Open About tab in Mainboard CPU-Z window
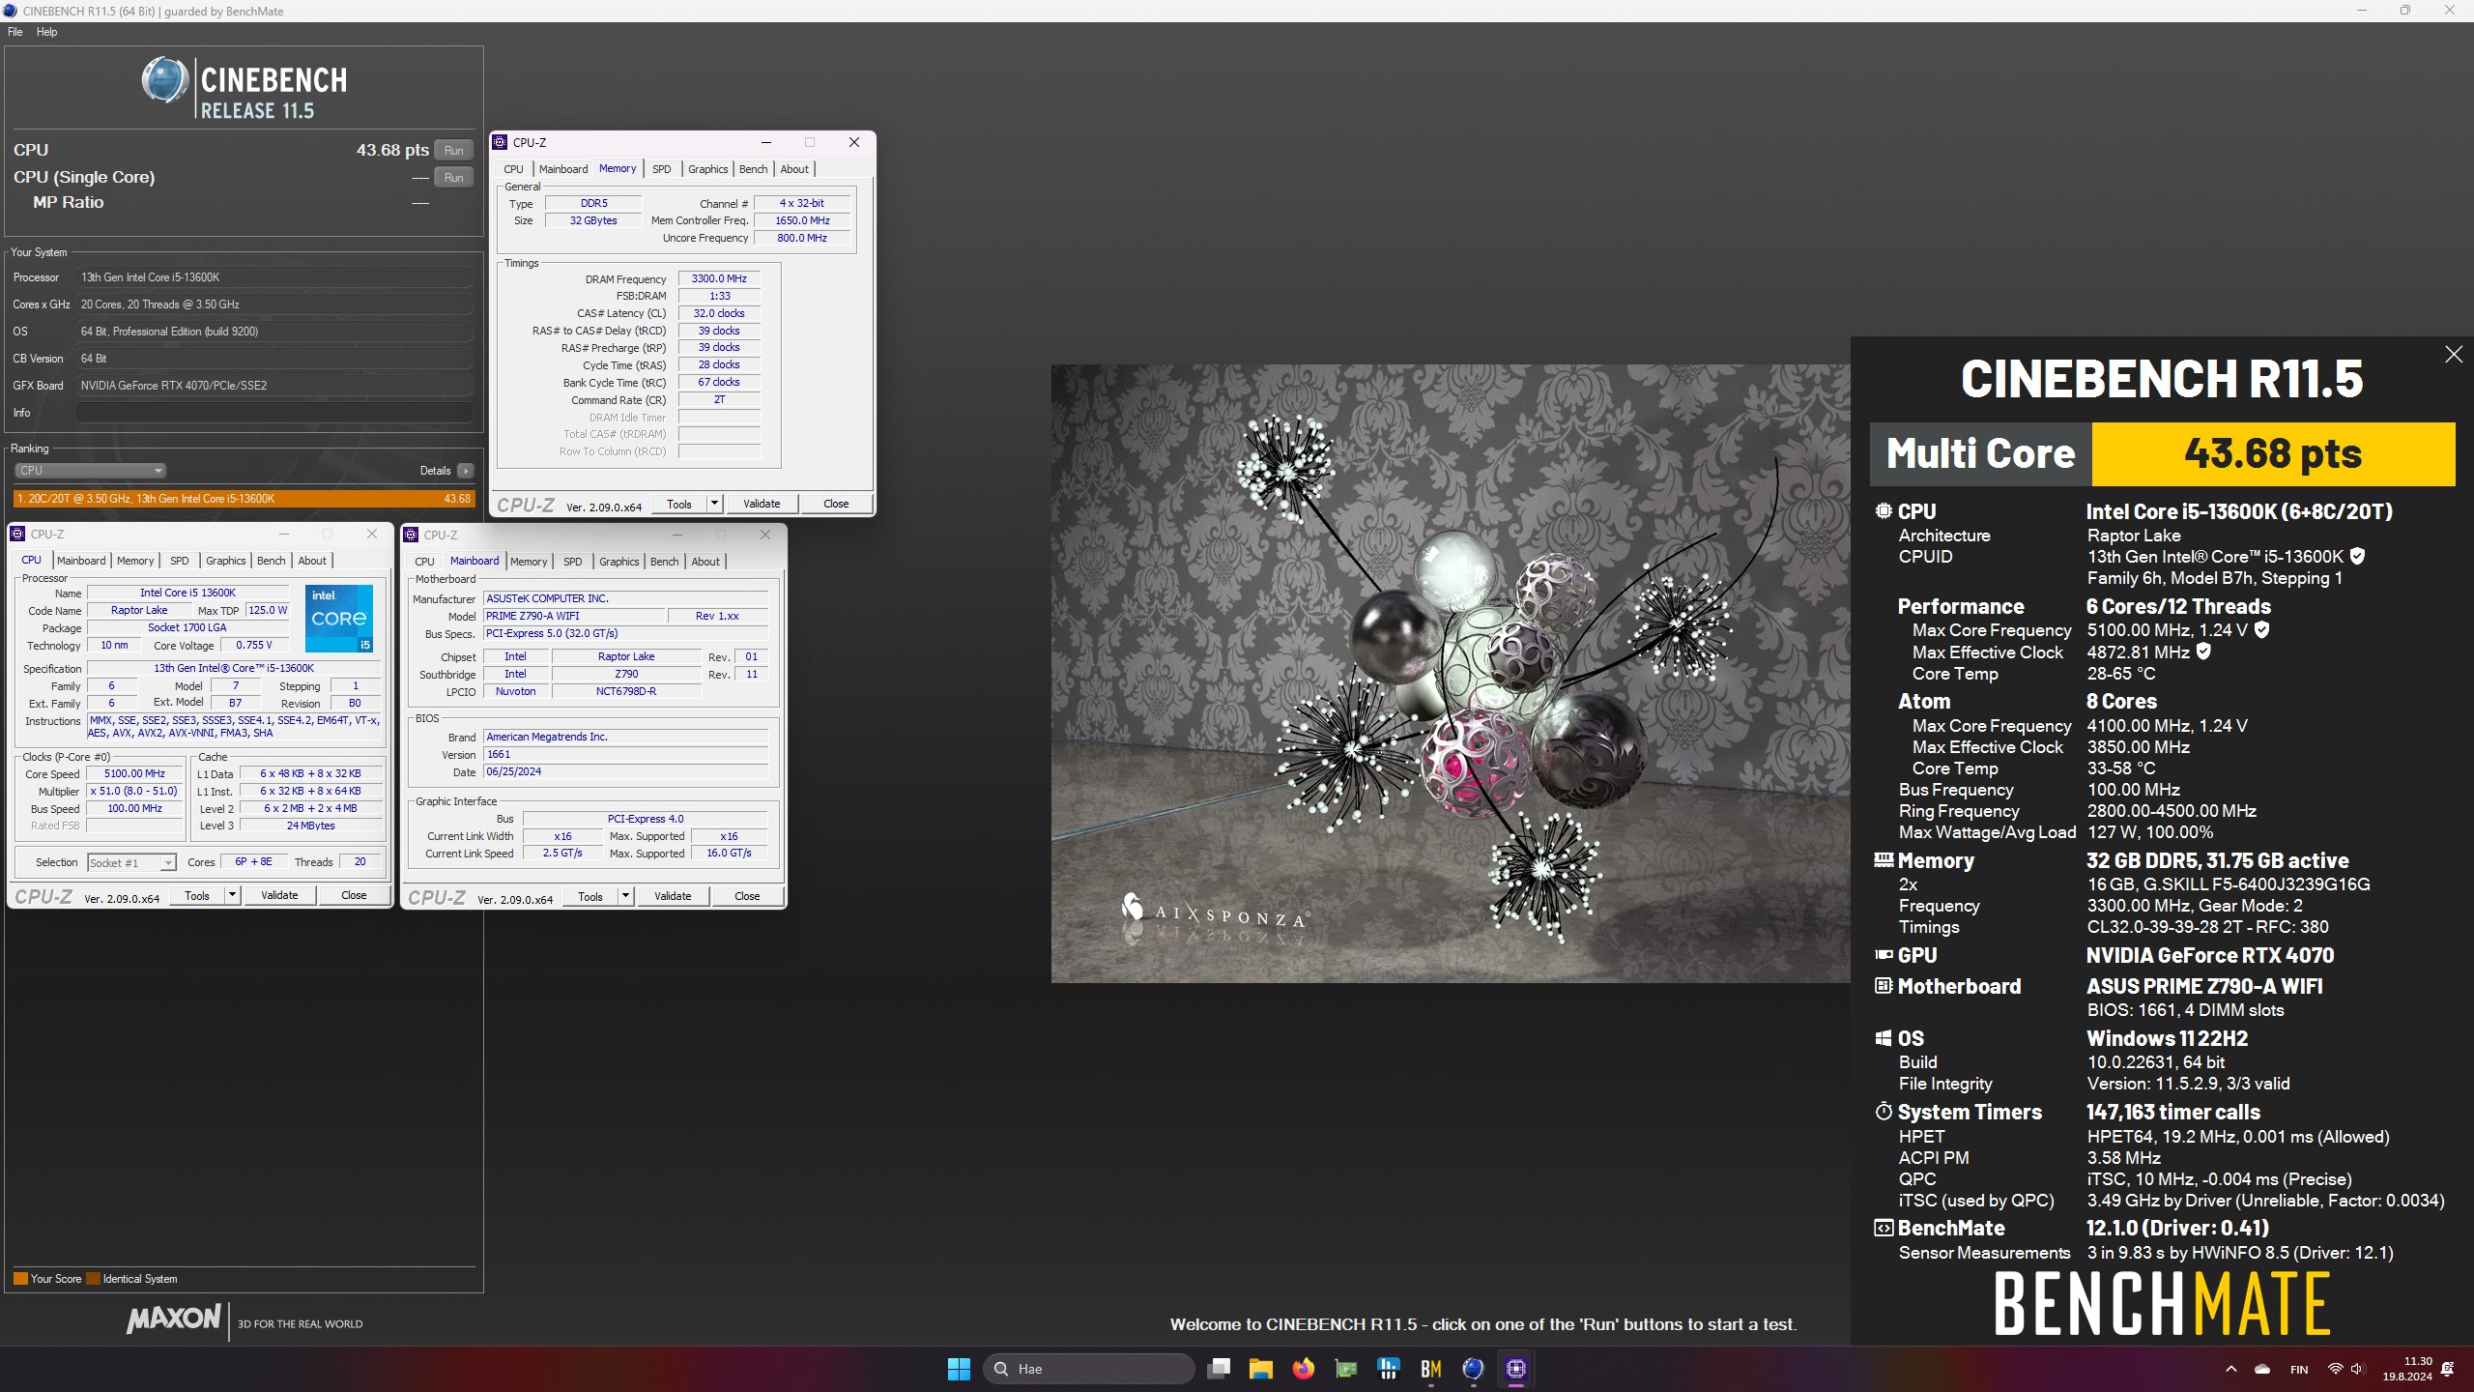Viewport: 2474px width, 1392px height. pyautogui.click(x=705, y=562)
